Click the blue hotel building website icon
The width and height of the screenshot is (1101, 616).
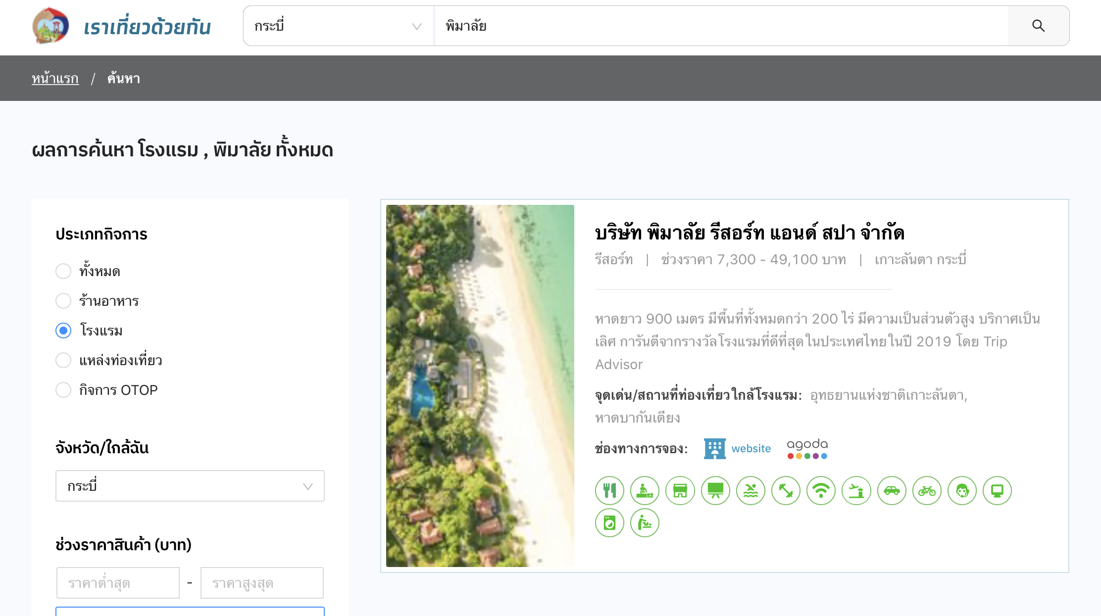[714, 448]
